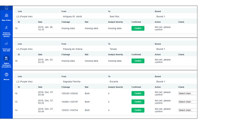
Task: Confirm exception ID 16
Action: point(138,93)
